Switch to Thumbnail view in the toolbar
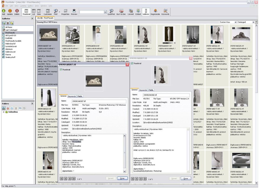This screenshot has width=259, height=189. [26, 12]
